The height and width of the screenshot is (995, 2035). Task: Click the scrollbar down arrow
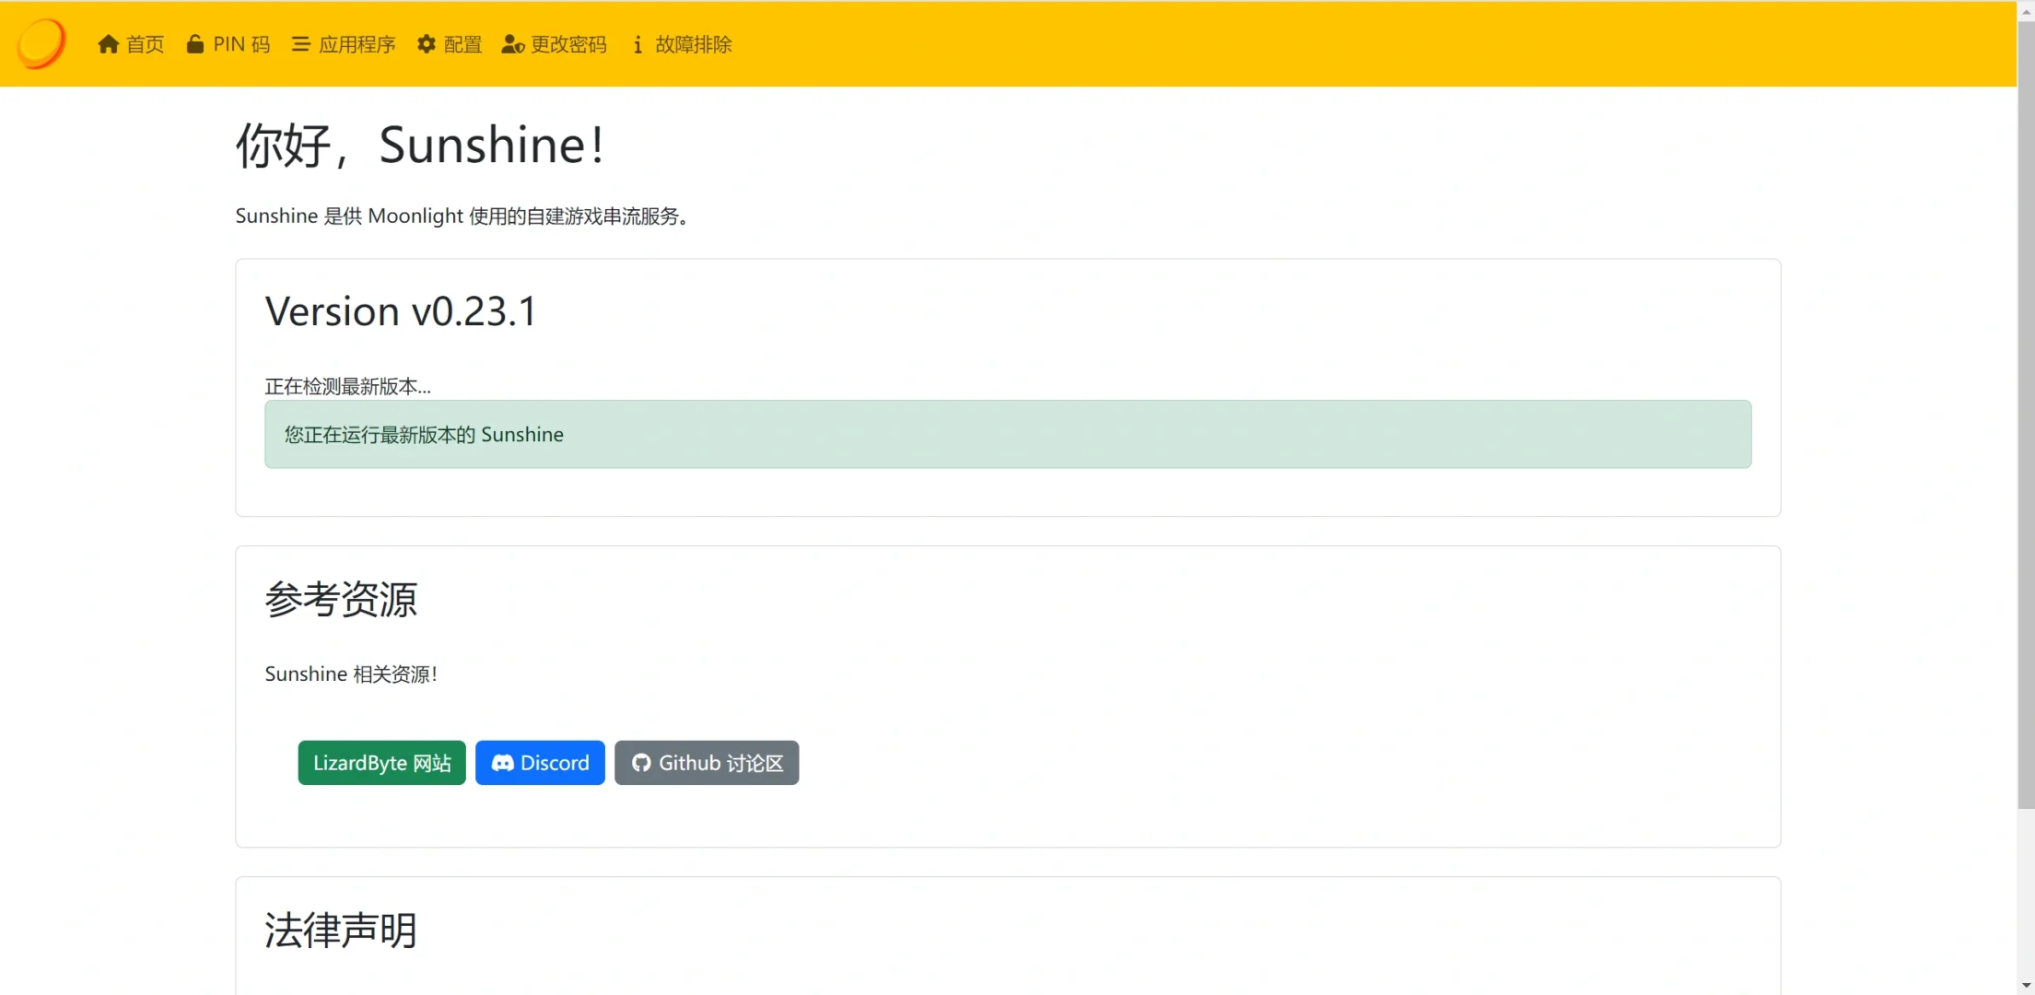pyautogui.click(x=2025, y=986)
